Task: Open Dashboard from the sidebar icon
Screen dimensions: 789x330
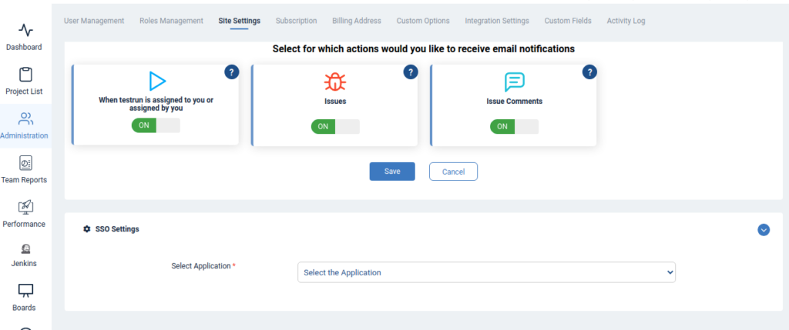Action: pyautogui.click(x=25, y=31)
